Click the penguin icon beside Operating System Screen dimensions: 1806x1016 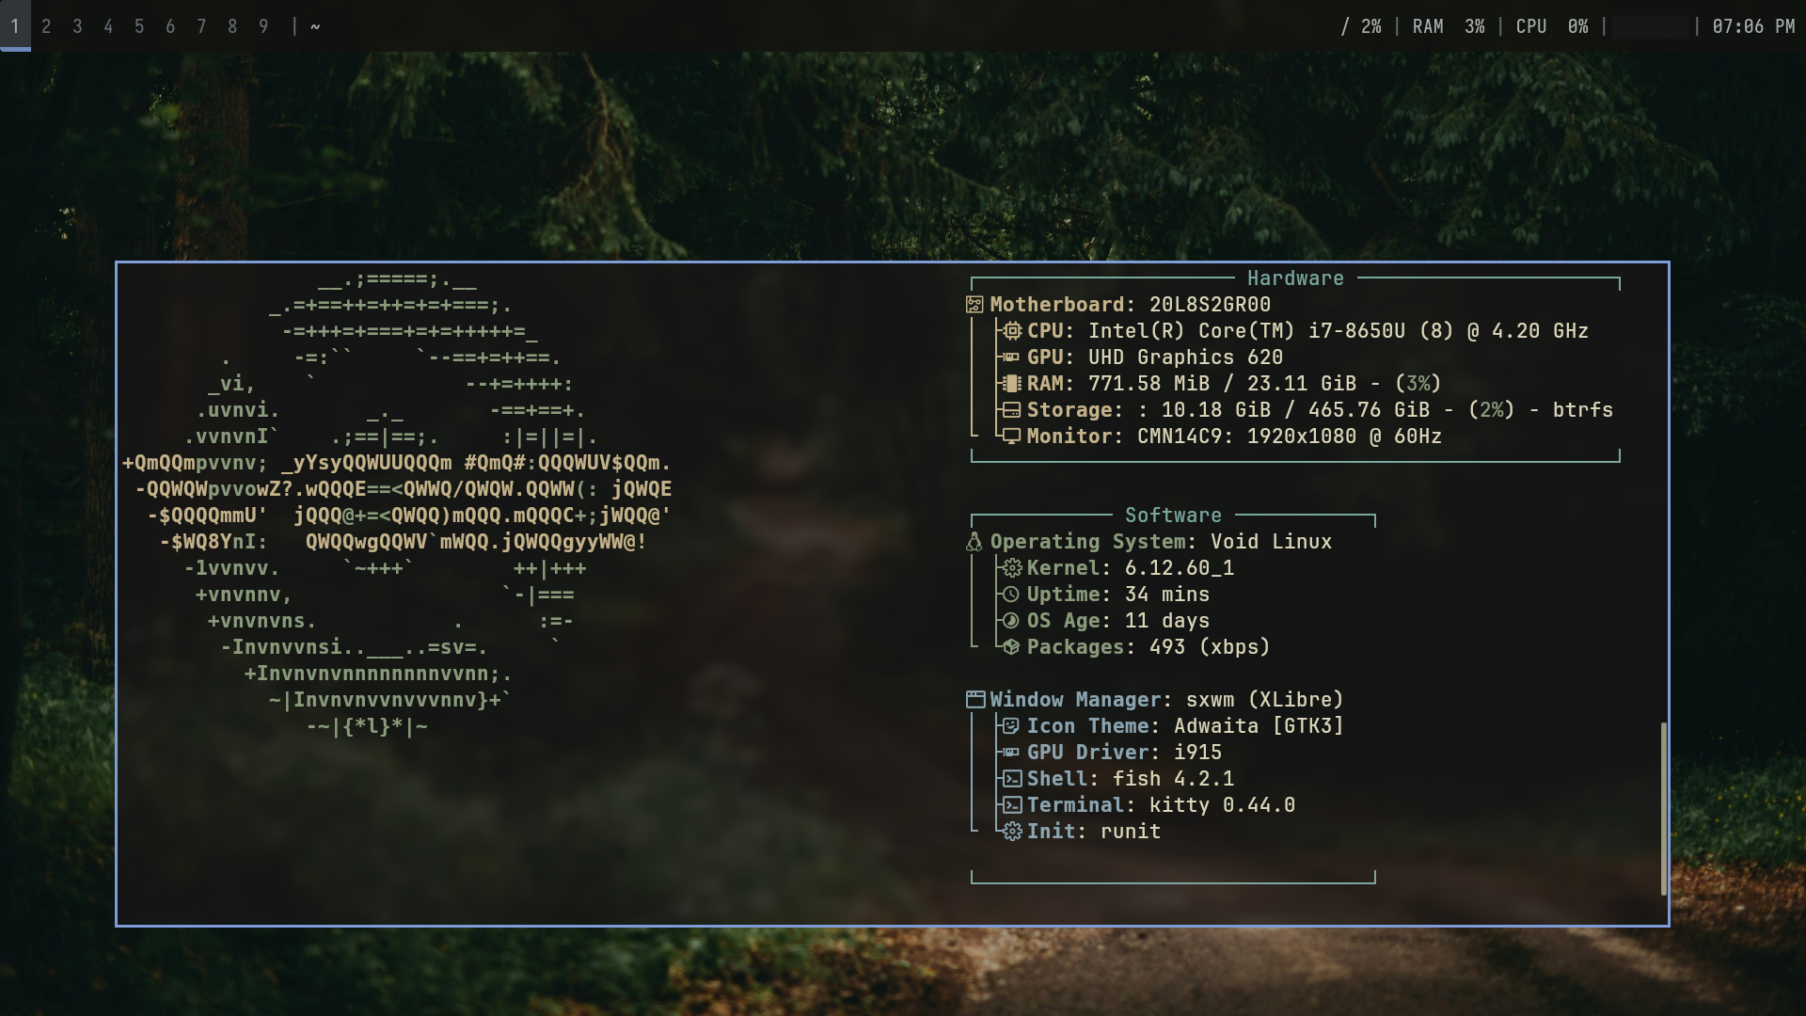click(974, 542)
